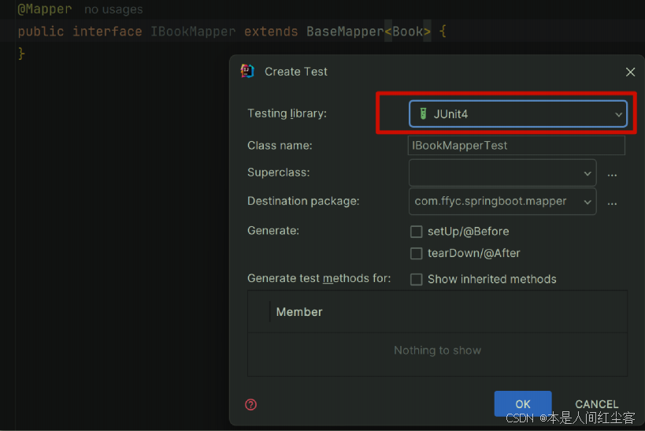Viewport: 645px width, 431px height.
Task: Click the Nothing to show text
Action: (437, 351)
